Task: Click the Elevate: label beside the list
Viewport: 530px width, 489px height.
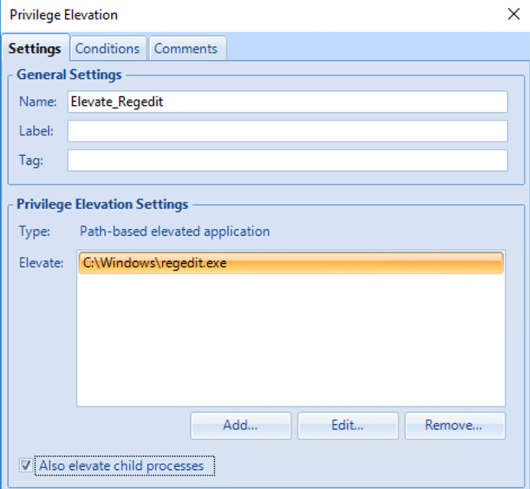Action: 41,264
